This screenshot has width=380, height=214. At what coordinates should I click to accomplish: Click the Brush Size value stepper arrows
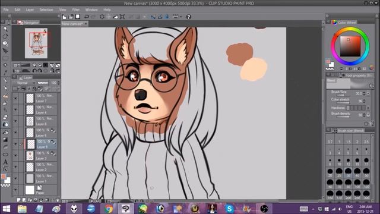(x=364, y=93)
